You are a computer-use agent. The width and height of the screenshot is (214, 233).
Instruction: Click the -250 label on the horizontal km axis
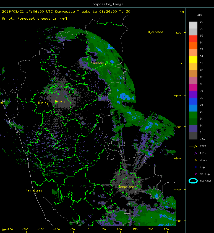[9, 229]
